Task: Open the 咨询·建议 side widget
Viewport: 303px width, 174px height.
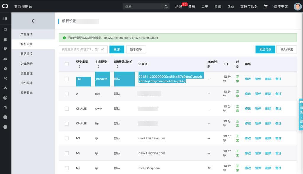Action: [301, 114]
